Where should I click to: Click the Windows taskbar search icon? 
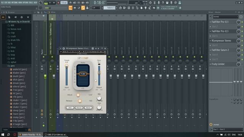8,135
